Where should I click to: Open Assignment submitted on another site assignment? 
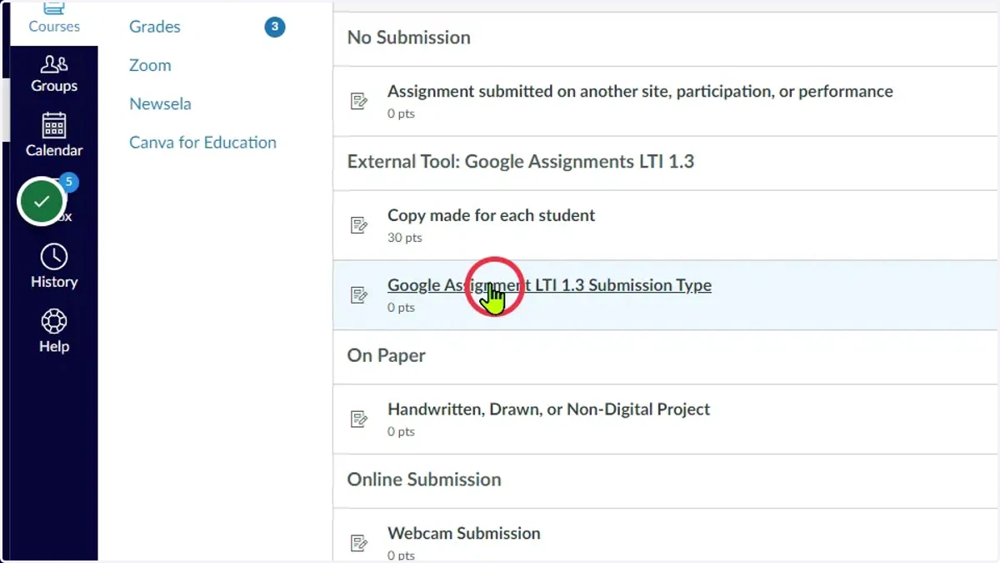pyautogui.click(x=640, y=91)
